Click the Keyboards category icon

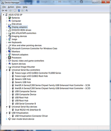tap(9, 42)
